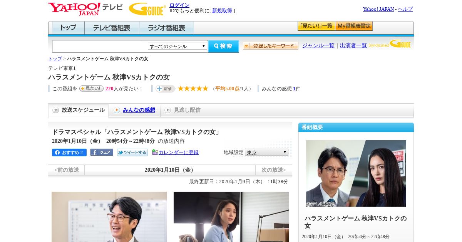Click the 平均5.00点 rating text
Image resolution: width=462 pixels, height=242 pixels.
227,89
